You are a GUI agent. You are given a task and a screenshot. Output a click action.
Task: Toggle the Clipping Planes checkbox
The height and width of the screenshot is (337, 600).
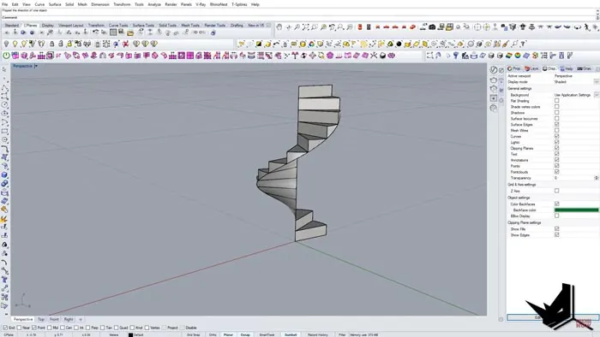557,148
